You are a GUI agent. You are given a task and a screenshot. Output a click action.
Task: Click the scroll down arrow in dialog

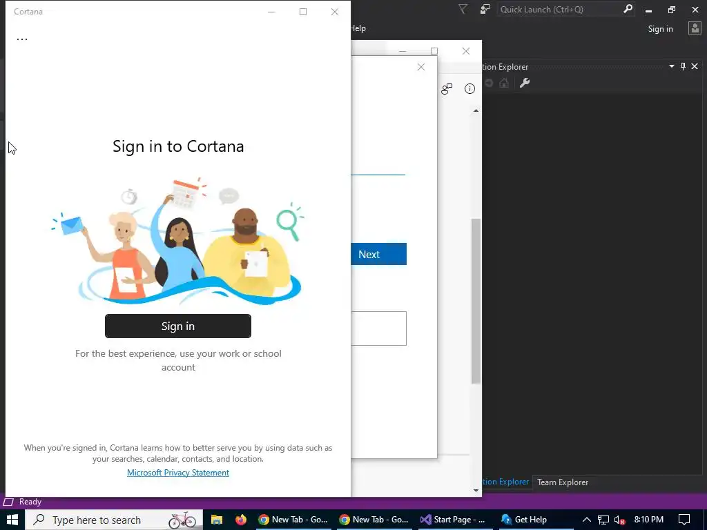point(476,491)
